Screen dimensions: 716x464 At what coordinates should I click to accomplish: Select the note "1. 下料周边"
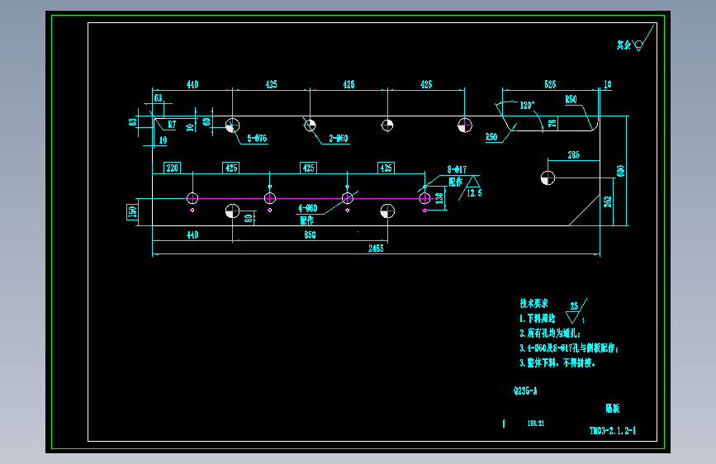[x=538, y=319]
